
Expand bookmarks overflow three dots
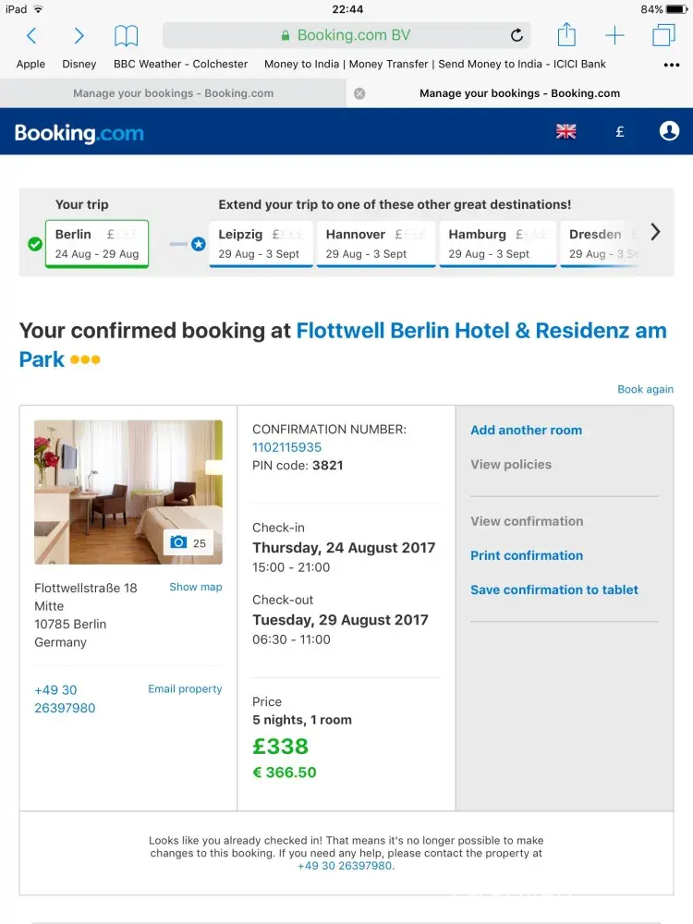click(x=672, y=66)
